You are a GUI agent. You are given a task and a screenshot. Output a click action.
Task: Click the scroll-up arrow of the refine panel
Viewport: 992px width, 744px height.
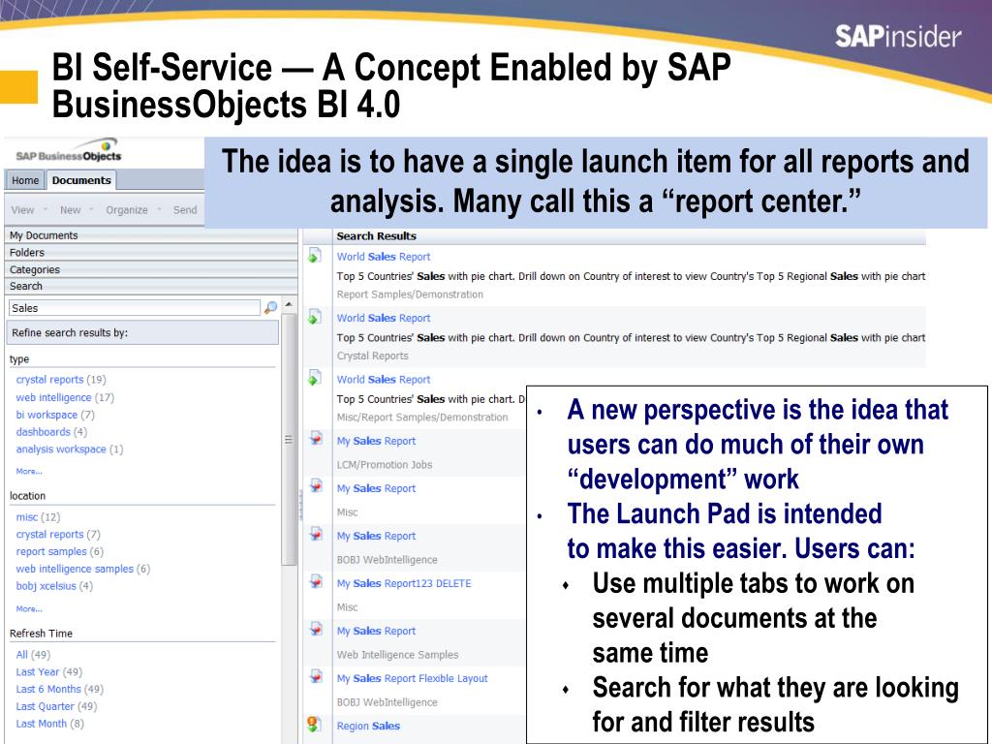(289, 304)
